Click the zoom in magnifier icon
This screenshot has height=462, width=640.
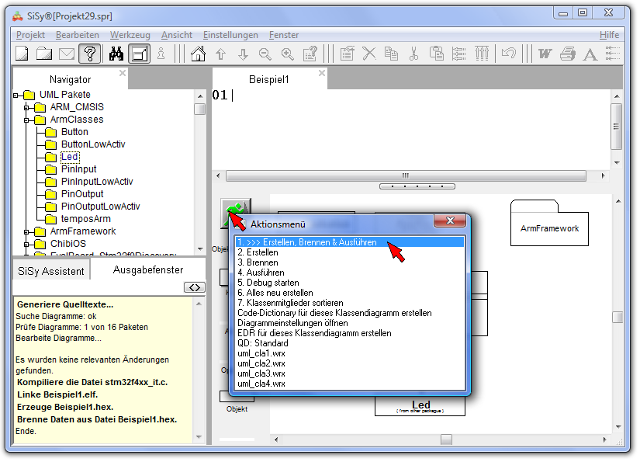click(288, 54)
